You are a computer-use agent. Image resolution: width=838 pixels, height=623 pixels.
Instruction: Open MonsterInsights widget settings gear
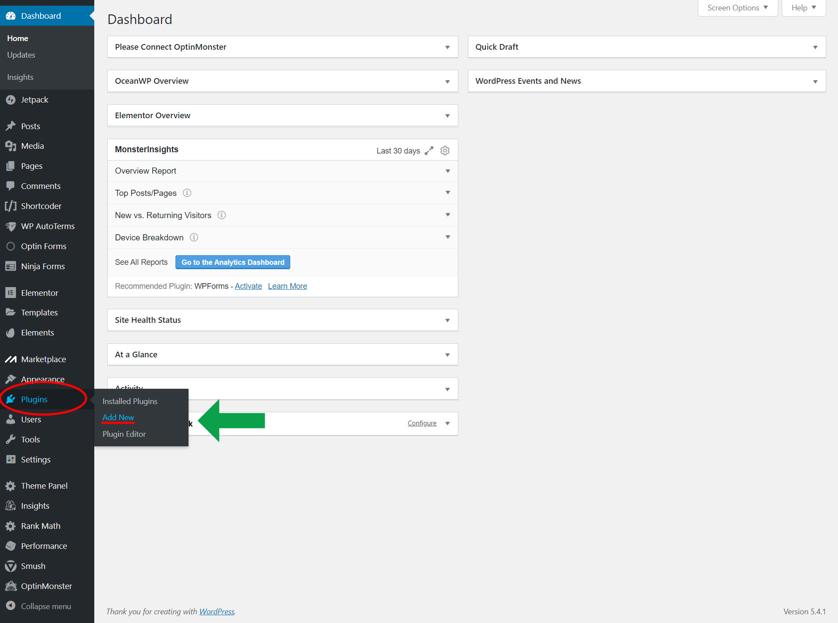pos(445,151)
